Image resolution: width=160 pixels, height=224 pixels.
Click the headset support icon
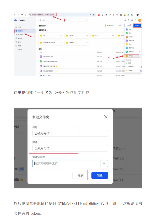pyautogui.click(x=132, y=20)
